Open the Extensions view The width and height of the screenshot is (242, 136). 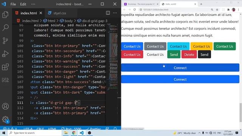click(x=5, y=67)
